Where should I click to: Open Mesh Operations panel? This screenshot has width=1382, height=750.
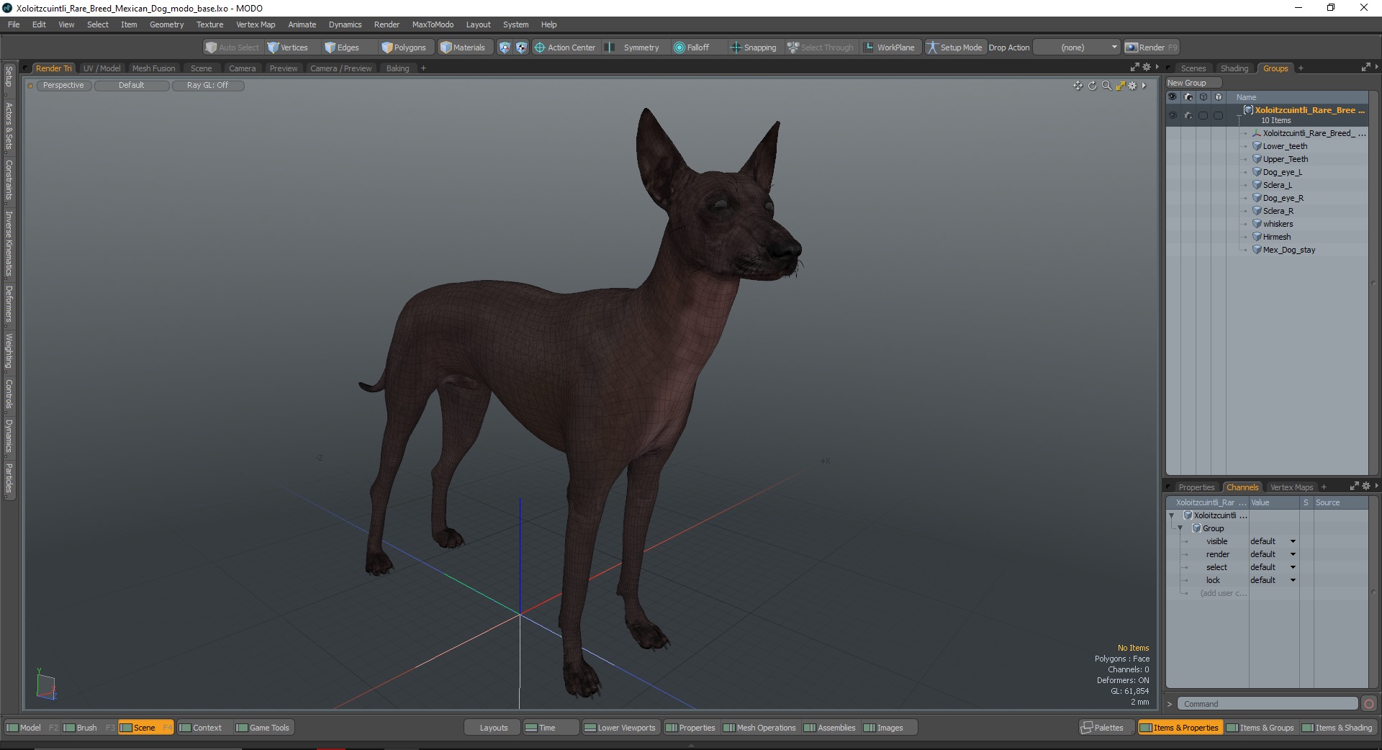tap(759, 728)
